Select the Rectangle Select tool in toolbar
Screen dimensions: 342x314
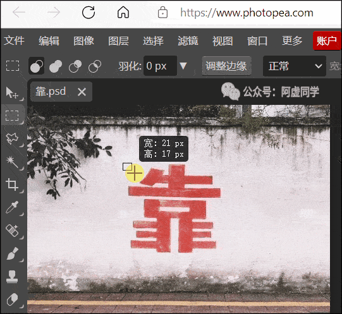[x=12, y=116]
